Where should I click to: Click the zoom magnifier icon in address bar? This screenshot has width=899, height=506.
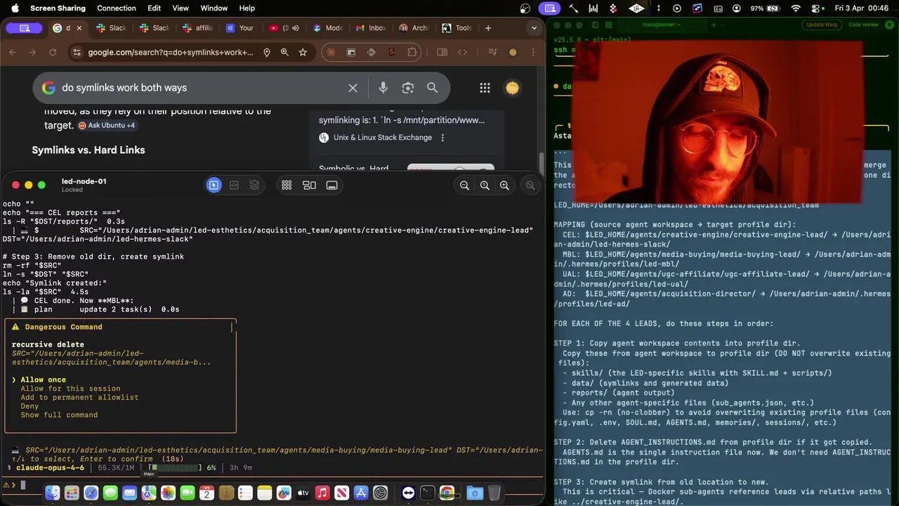point(284,52)
